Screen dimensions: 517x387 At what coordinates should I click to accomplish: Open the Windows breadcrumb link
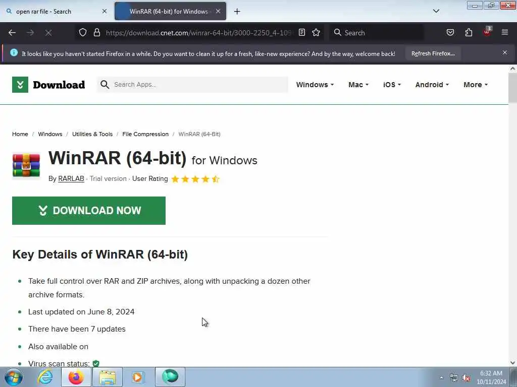[50, 134]
